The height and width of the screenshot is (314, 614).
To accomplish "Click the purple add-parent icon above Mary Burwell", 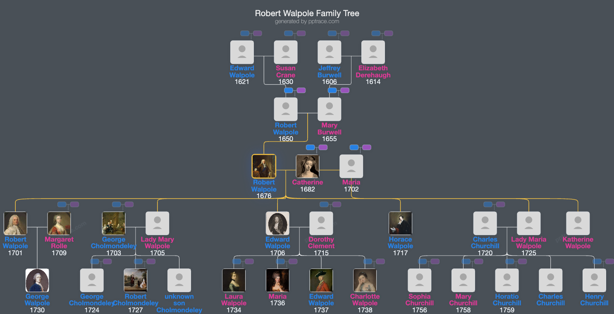I will (x=345, y=90).
